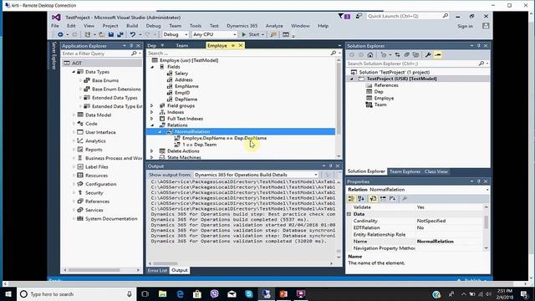535x301 pixels.
Task: Open the Dynamics 365 menu
Action: click(242, 26)
